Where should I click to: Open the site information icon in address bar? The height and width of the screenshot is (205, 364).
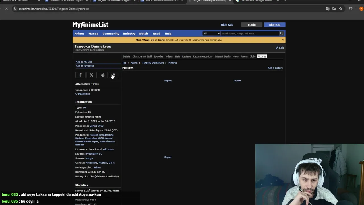coord(15,9)
